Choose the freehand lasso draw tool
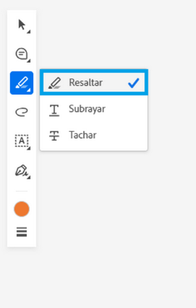Image resolution: width=196 pixels, height=308 pixels. click(22, 112)
